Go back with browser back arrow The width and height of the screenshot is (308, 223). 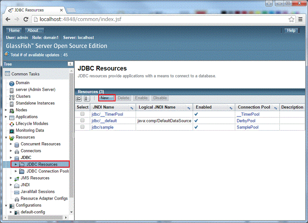[x=8, y=19]
